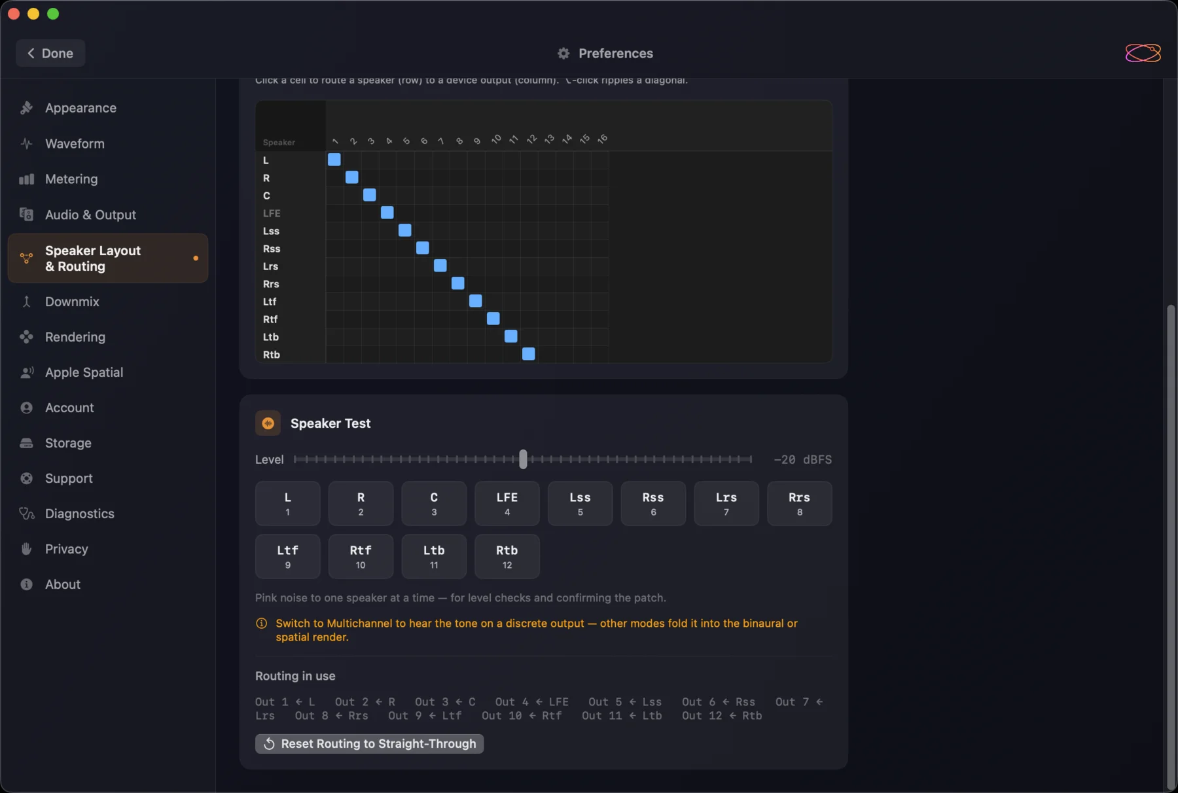Click the Metering bars icon
1178x793 pixels.
click(26, 179)
